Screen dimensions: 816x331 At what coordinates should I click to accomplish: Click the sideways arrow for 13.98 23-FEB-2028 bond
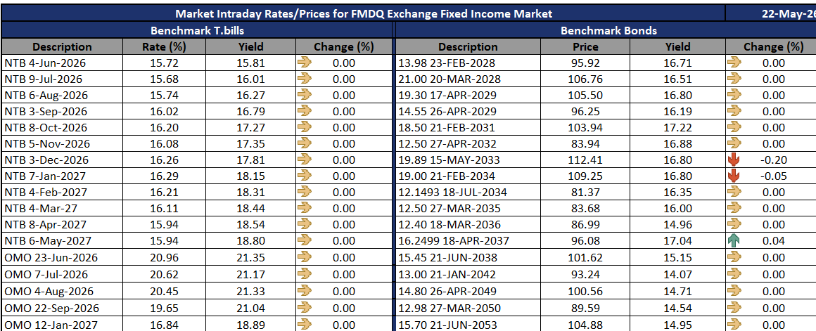point(734,63)
